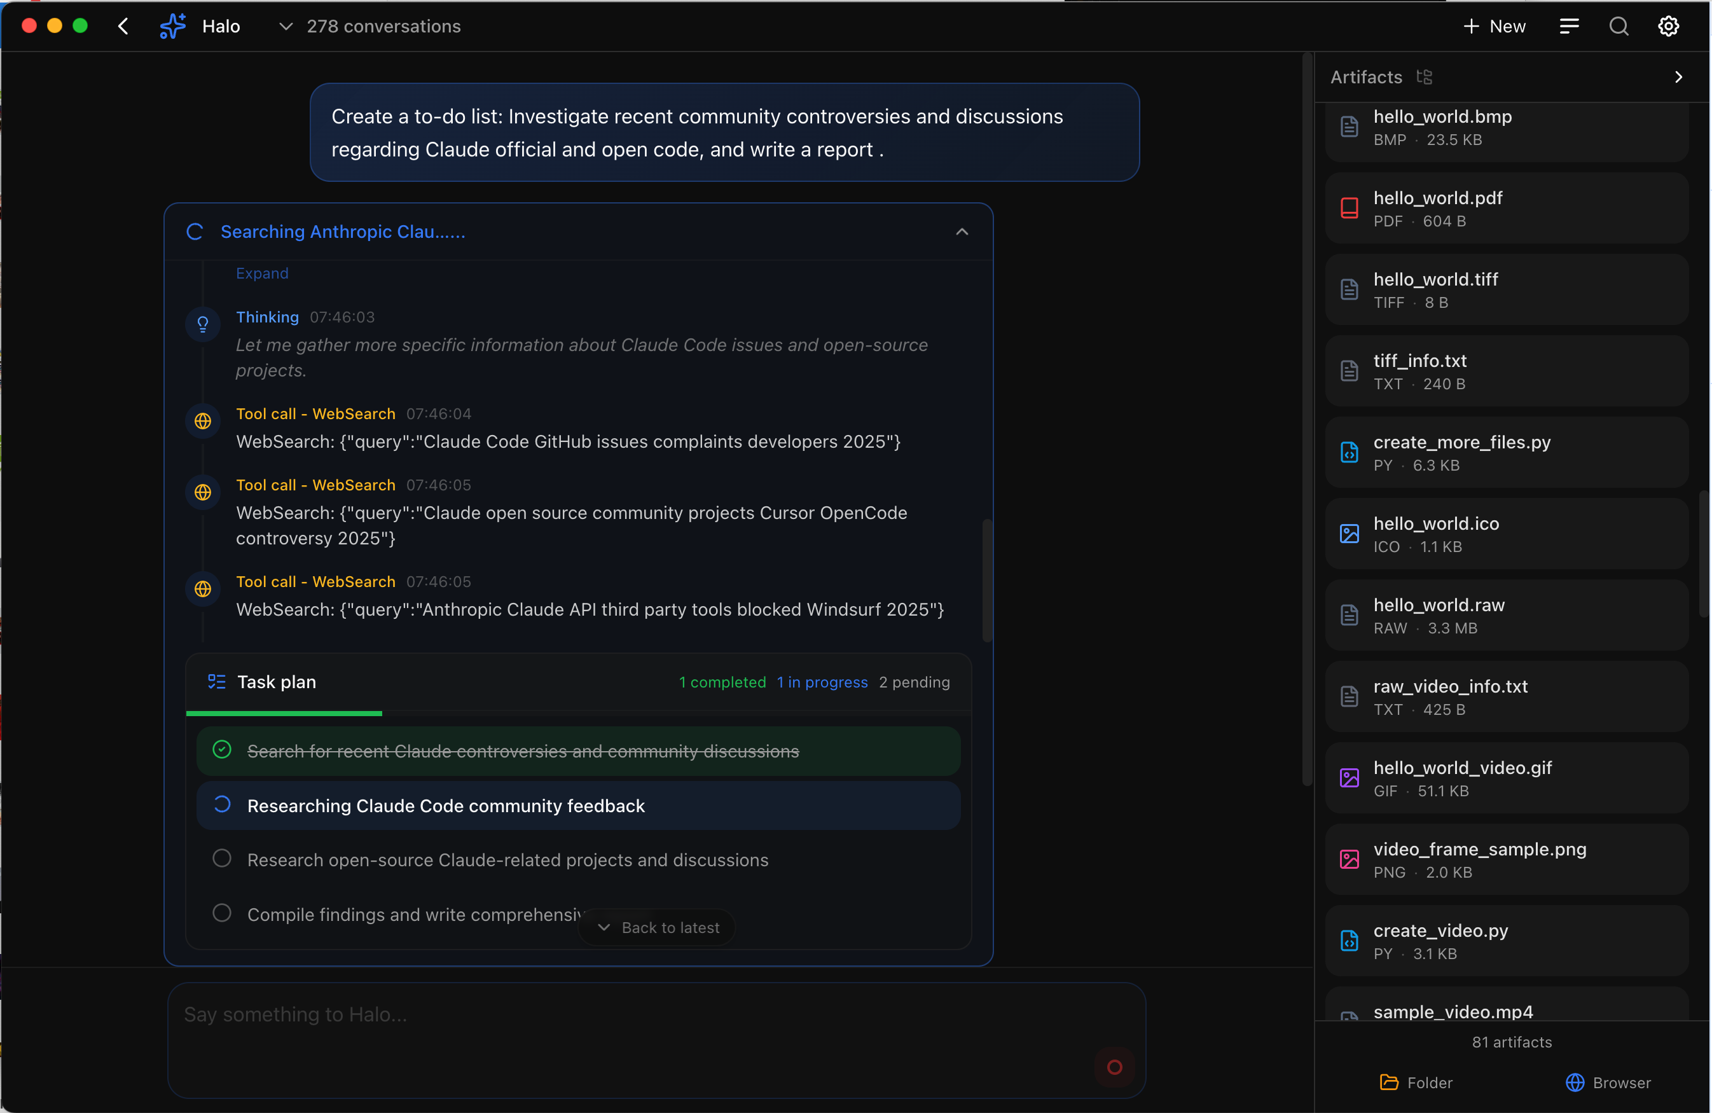Click the Halo sparkle logo icon
Viewport: 1712px width, 1113px height.
tap(172, 27)
